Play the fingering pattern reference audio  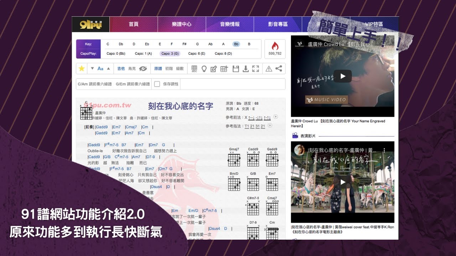tap(270, 126)
